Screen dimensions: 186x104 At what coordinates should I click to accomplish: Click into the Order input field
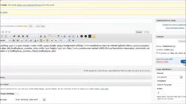(161, 93)
